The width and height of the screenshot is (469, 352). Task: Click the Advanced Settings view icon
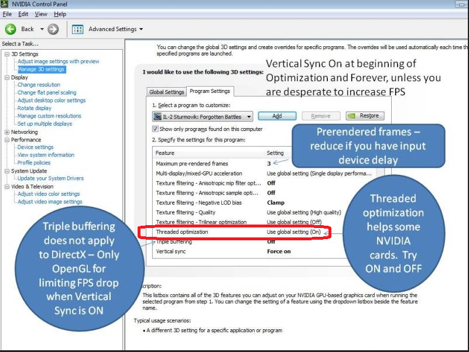click(x=77, y=29)
